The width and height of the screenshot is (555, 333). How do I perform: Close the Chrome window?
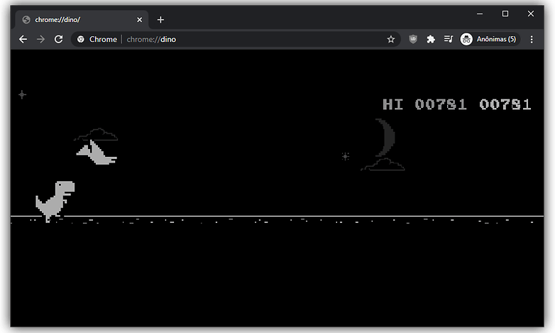(531, 13)
